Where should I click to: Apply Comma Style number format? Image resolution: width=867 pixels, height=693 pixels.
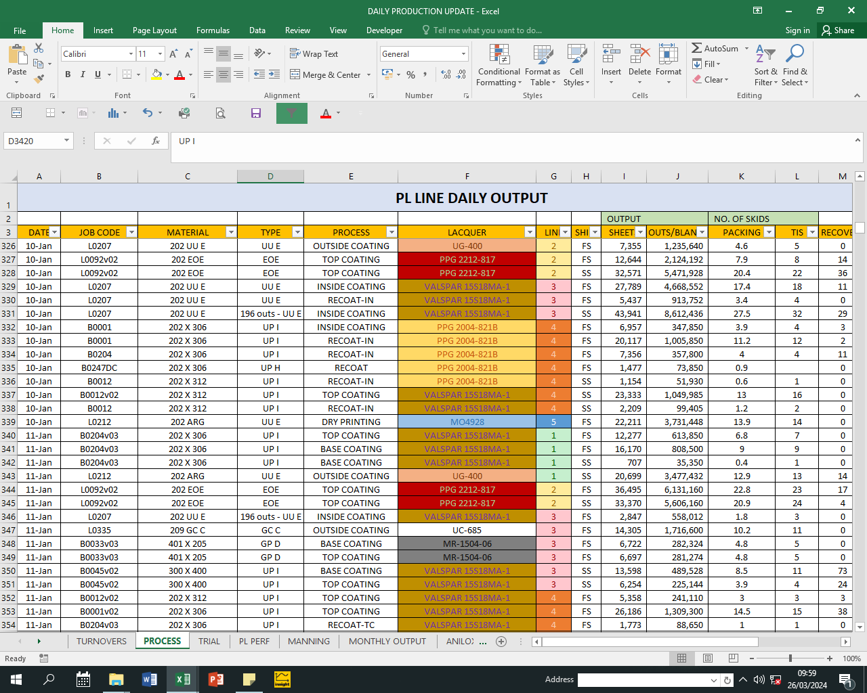pyautogui.click(x=425, y=74)
